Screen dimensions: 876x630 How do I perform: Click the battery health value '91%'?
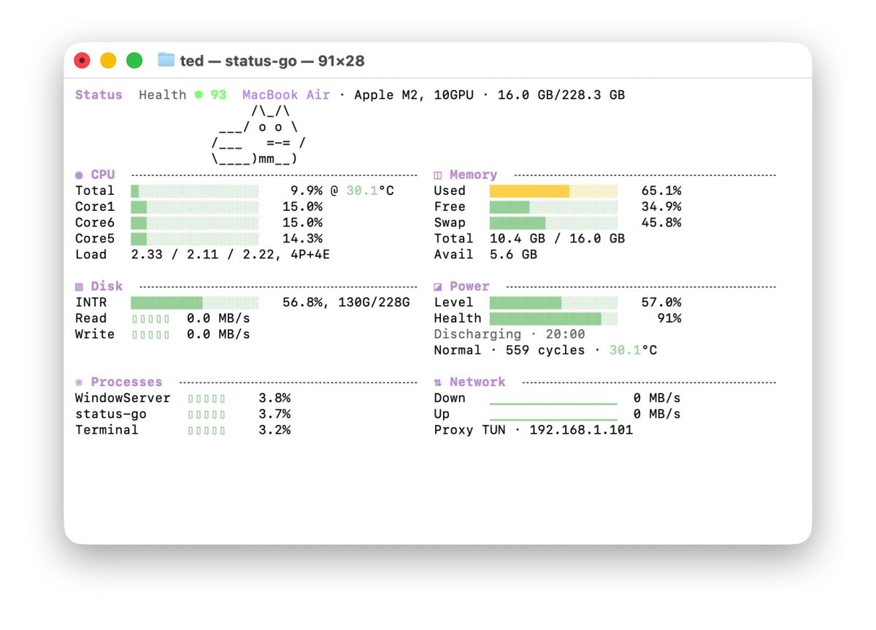(669, 318)
